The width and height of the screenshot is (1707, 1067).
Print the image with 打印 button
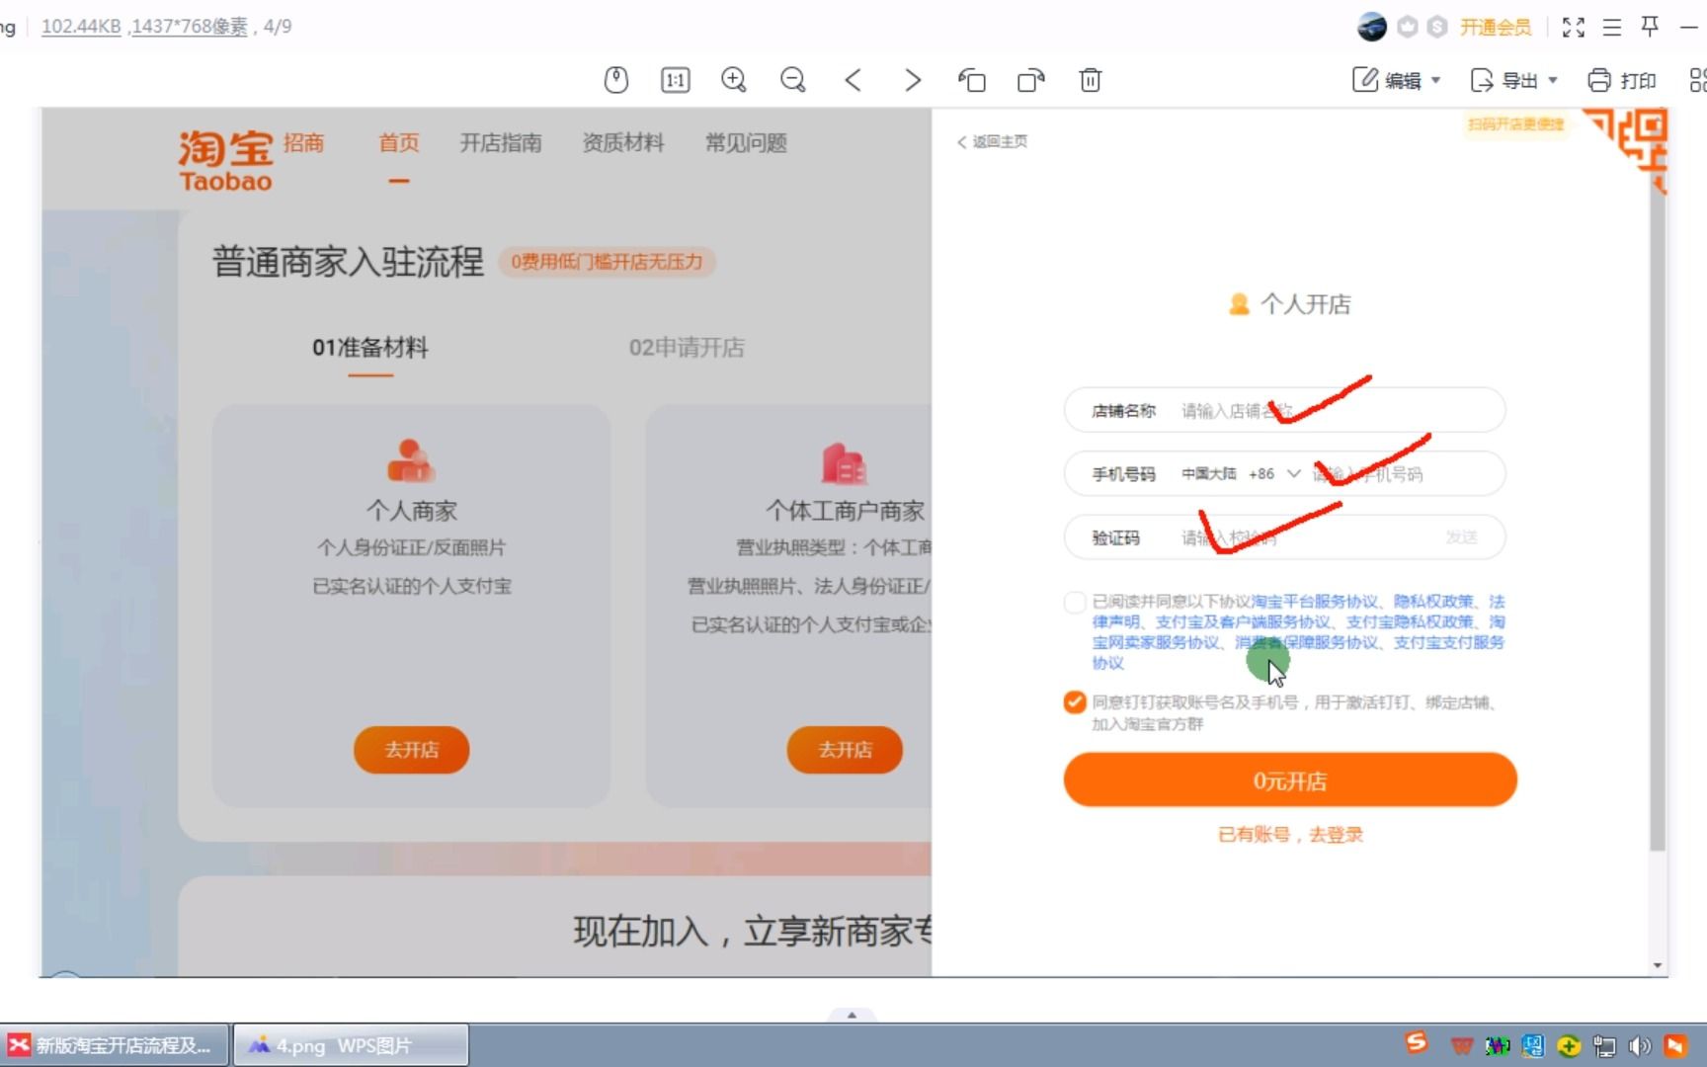pos(1621,80)
